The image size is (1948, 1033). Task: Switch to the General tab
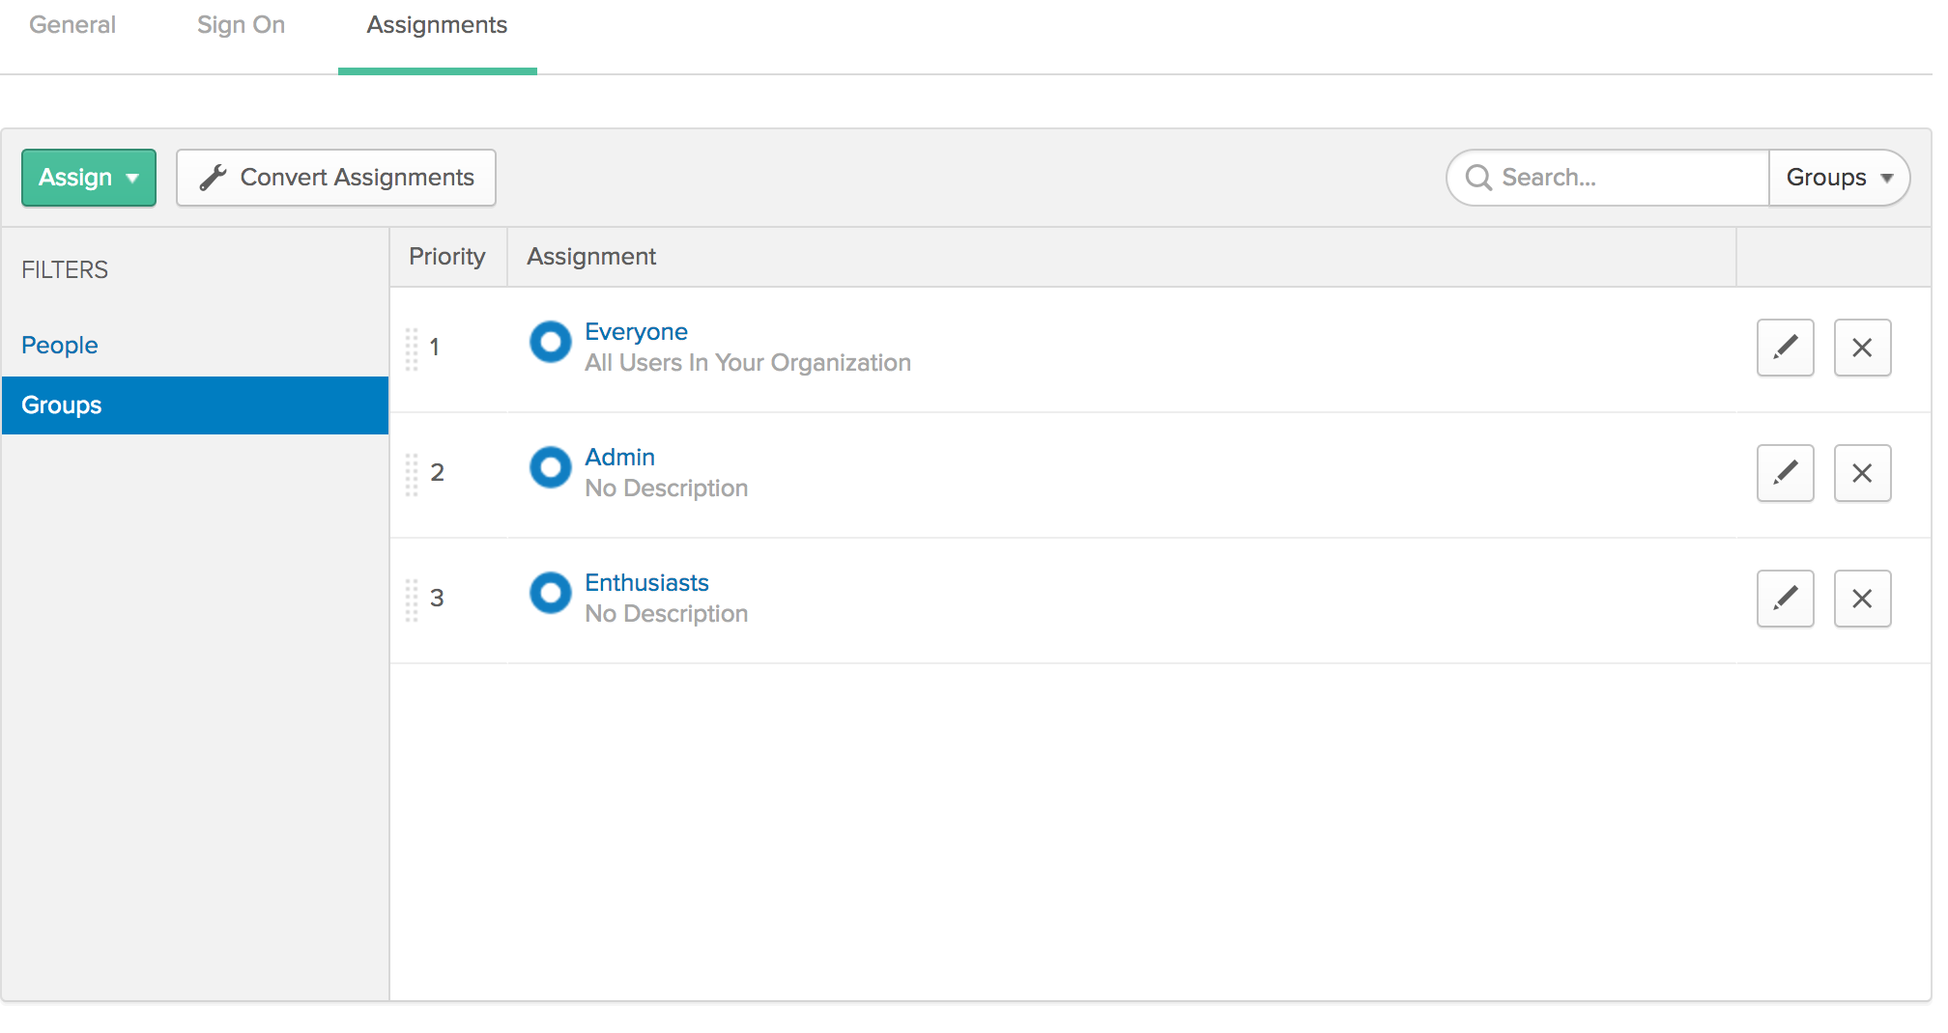tap(72, 25)
